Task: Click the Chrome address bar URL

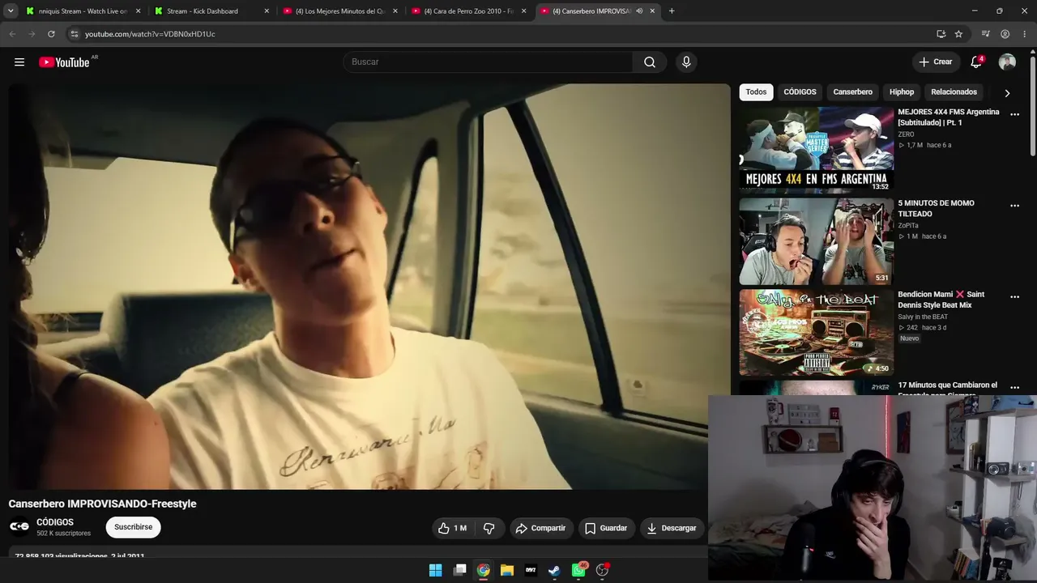Action: tap(150, 34)
